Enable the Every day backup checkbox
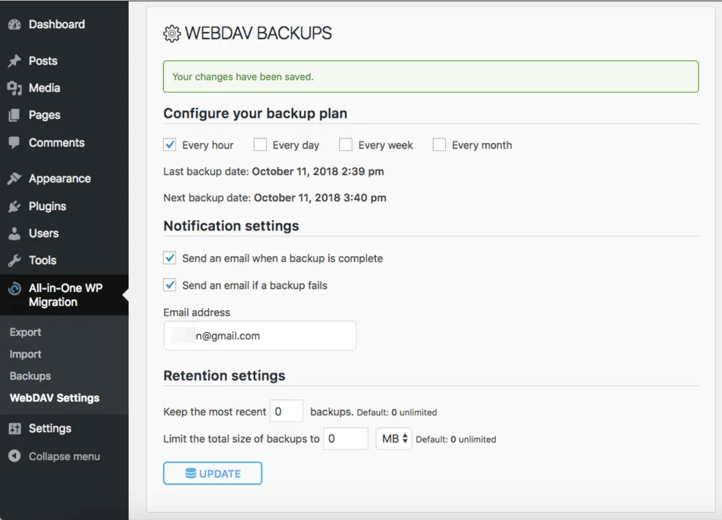 pyautogui.click(x=260, y=145)
